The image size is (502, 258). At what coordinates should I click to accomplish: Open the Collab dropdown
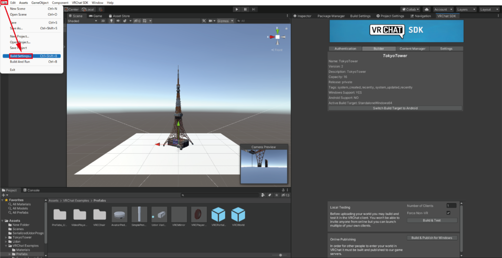[410, 9]
